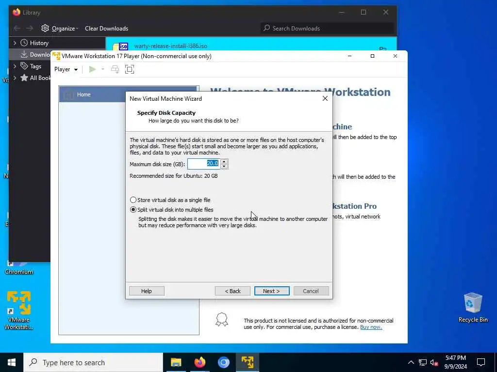Select Split virtual disk into multiple files

tap(171, 210)
